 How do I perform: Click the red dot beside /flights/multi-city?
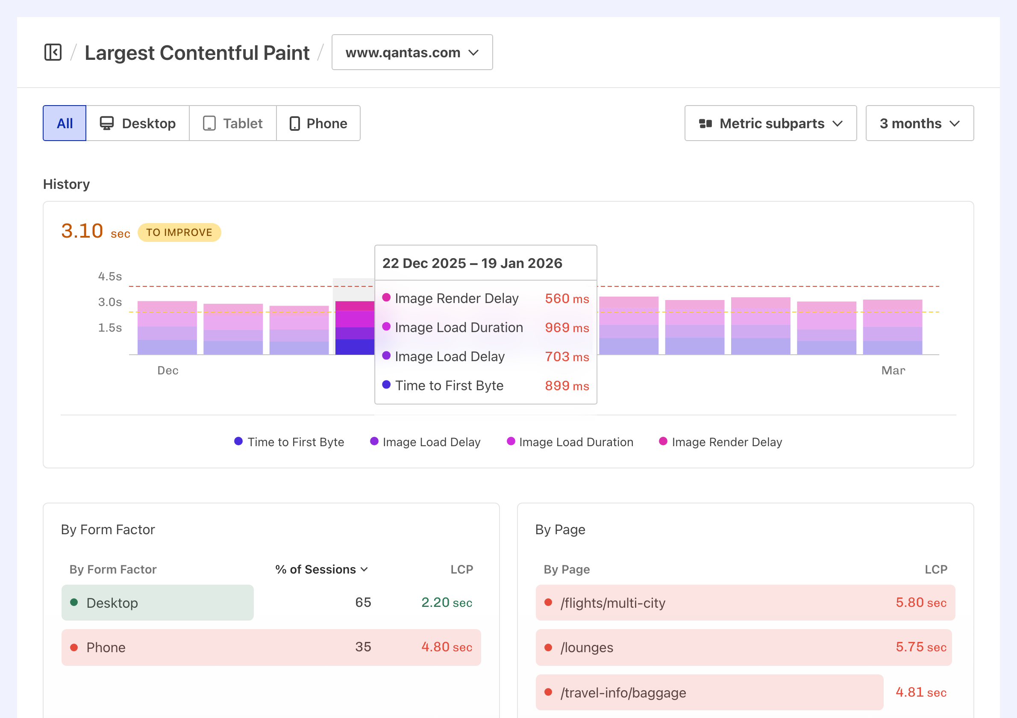548,603
